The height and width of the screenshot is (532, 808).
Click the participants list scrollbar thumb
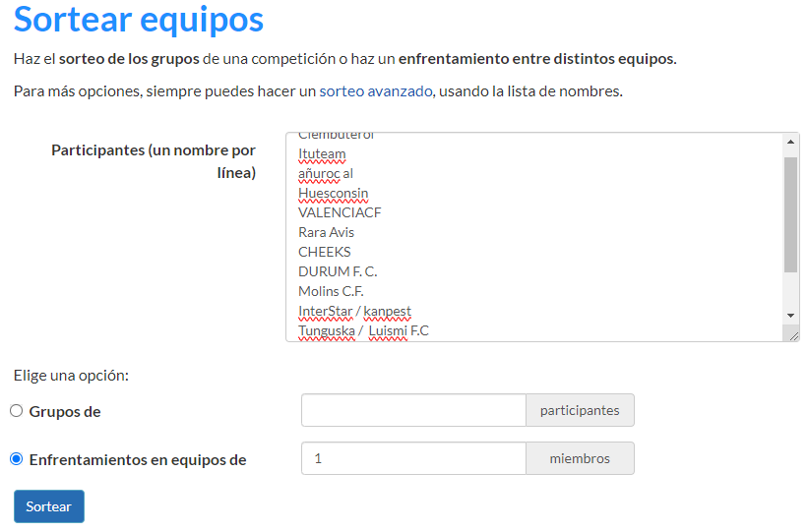click(790, 211)
